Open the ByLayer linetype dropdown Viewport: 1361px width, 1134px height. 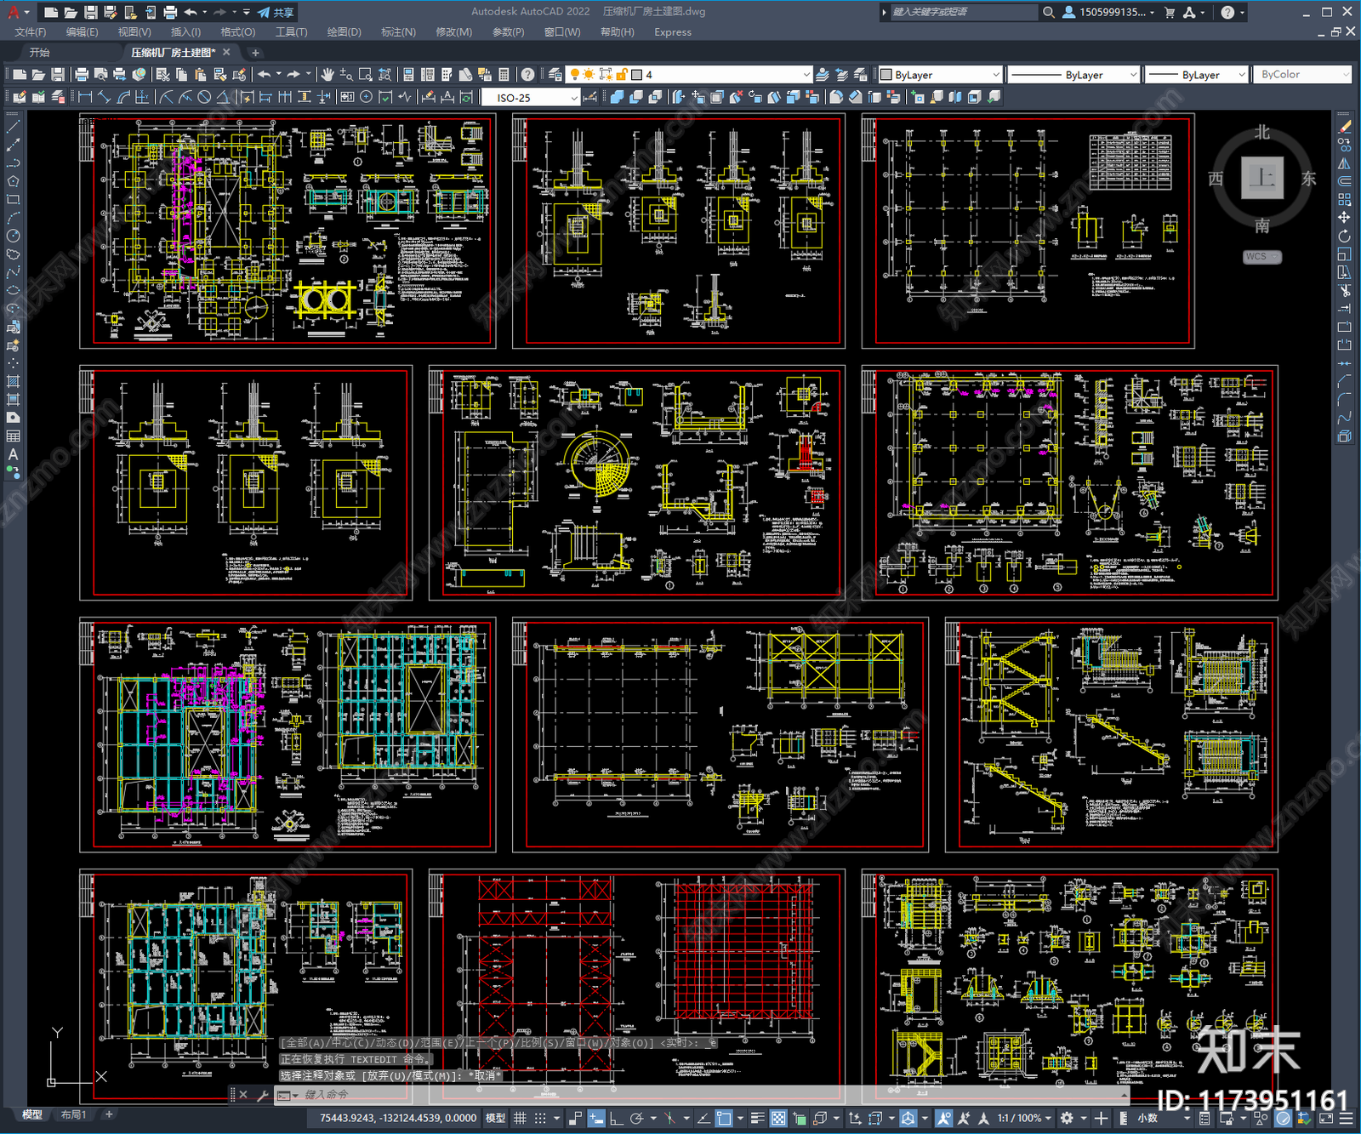[1073, 75]
